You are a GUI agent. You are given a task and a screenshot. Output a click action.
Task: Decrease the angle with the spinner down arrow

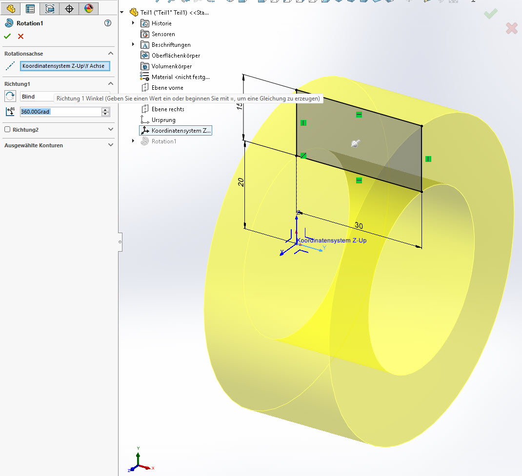coord(105,114)
